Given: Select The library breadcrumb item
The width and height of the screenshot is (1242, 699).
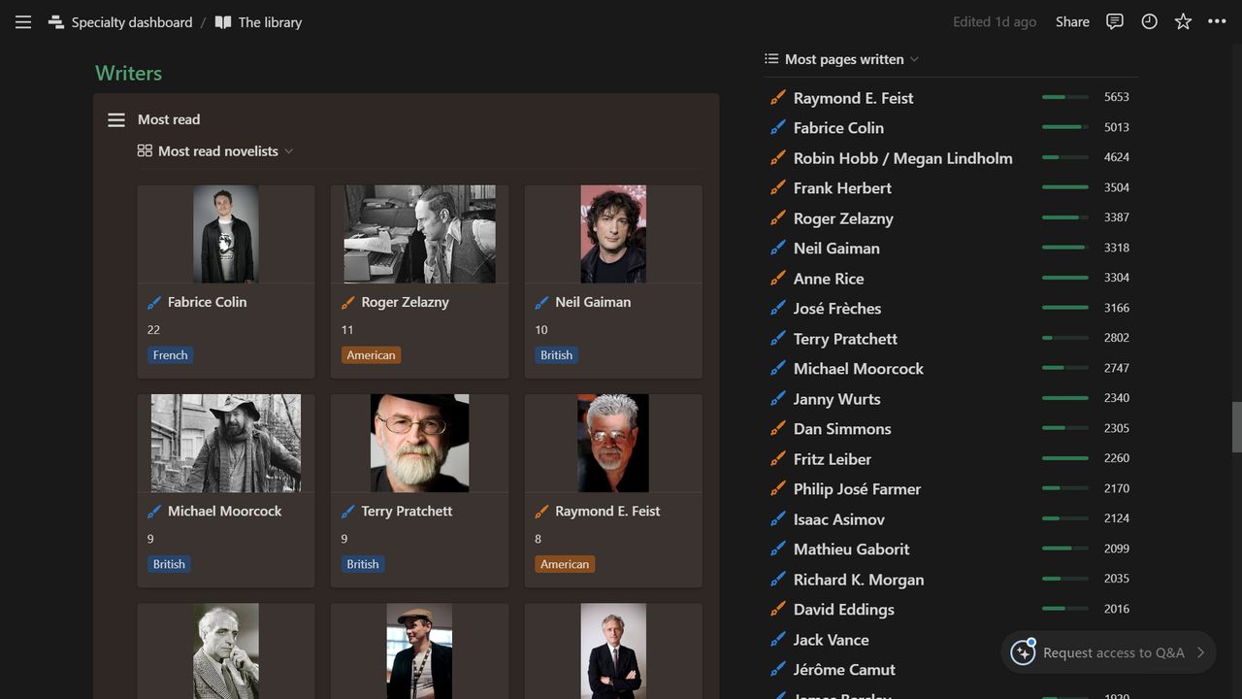Looking at the screenshot, I should click(x=268, y=21).
